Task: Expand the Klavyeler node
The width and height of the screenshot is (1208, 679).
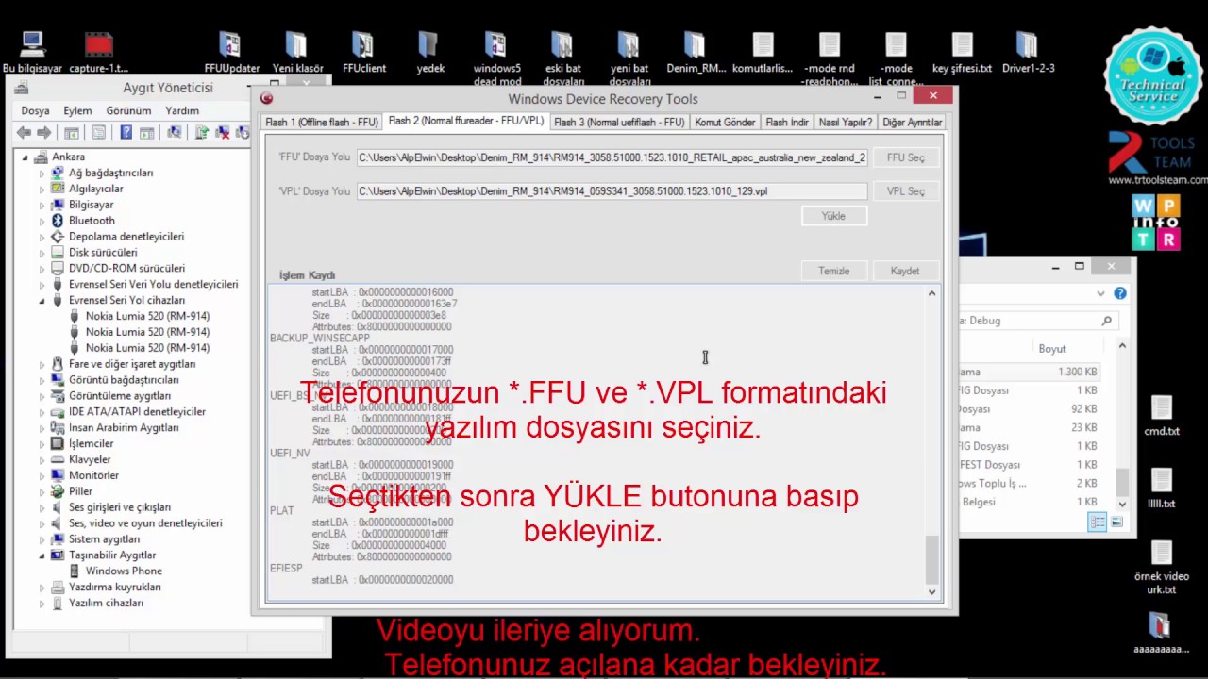Action: (42, 459)
